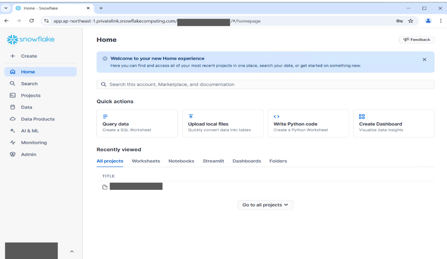The height and width of the screenshot is (259, 447).
Task: Switch to the Streamlit tab
Action: (x=213, y=161)
